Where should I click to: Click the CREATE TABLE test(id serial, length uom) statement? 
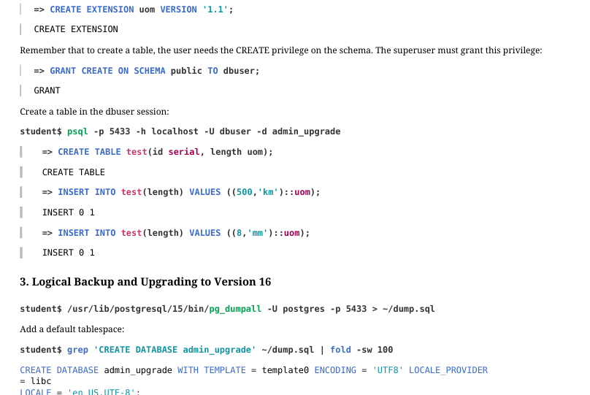157,152
